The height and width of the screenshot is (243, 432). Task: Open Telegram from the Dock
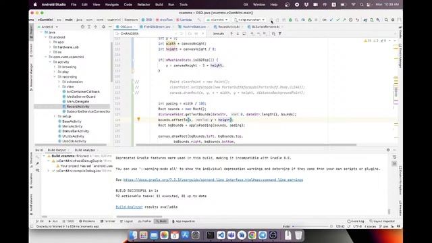pos(263,235)
